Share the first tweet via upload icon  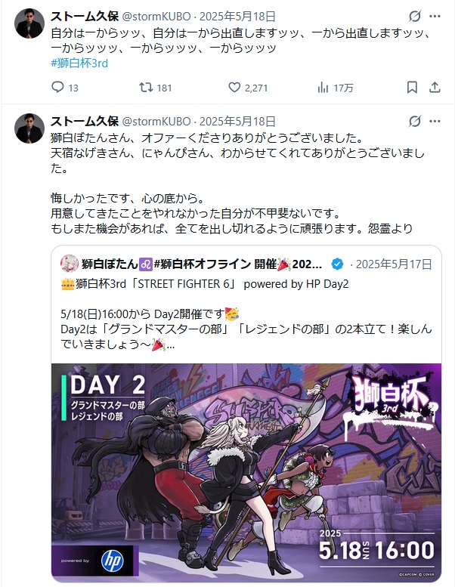[x=435, y=88]
